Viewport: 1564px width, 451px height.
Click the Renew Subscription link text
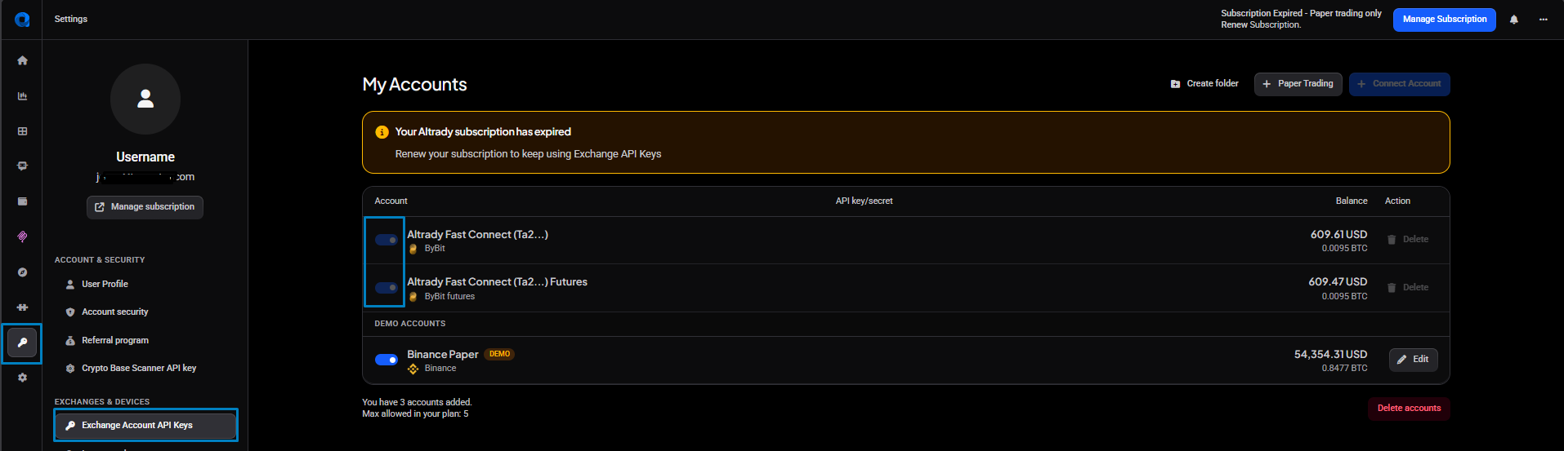[1260, 25]
